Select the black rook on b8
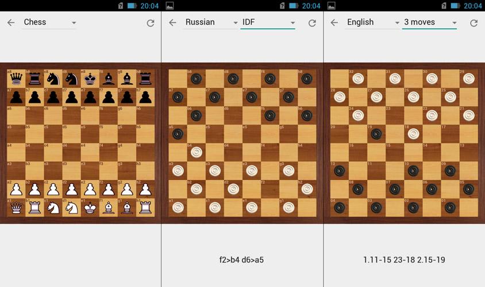 [34, 79]
